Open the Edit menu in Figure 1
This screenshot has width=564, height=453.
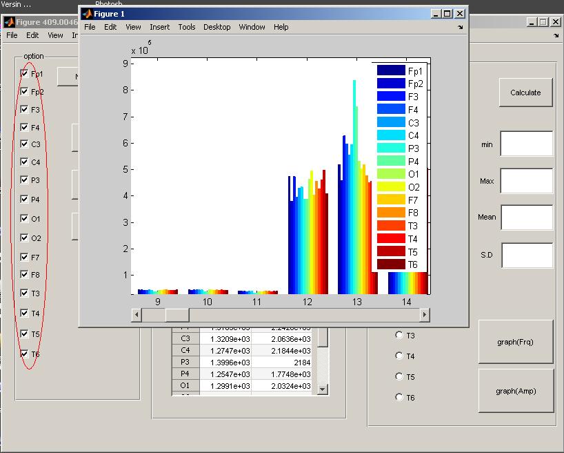(x=110, y=27)
